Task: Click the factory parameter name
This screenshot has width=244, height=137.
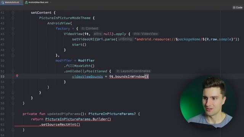Action: (x=63, y=29)
